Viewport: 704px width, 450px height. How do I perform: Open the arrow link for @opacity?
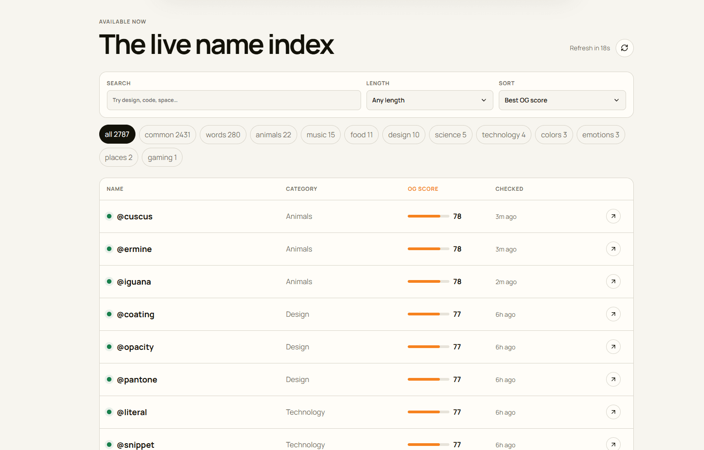[613, 347]
